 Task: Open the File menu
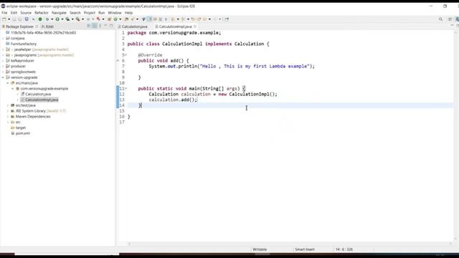4,13
